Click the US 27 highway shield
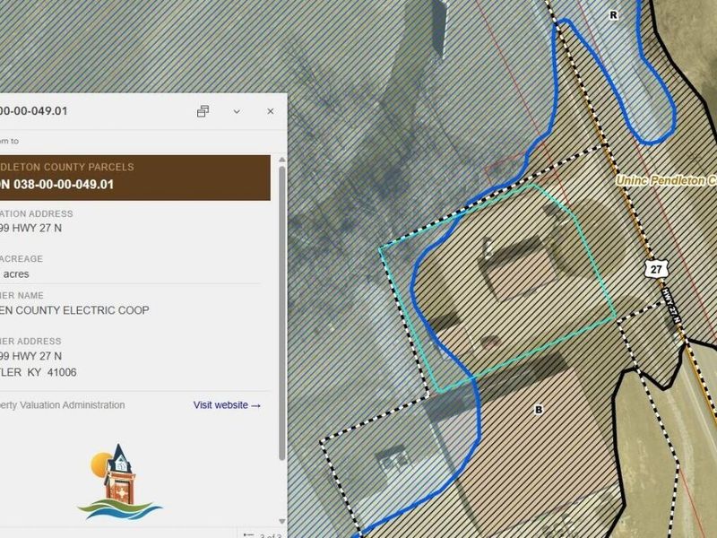 [x=656, y=269]
